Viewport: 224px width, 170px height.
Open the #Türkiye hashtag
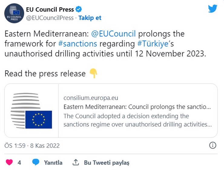pos(153,44)
